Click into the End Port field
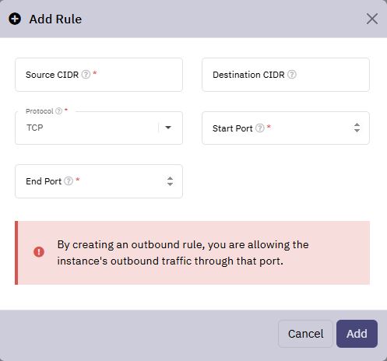The image size is (387, 361). point(99,181)
